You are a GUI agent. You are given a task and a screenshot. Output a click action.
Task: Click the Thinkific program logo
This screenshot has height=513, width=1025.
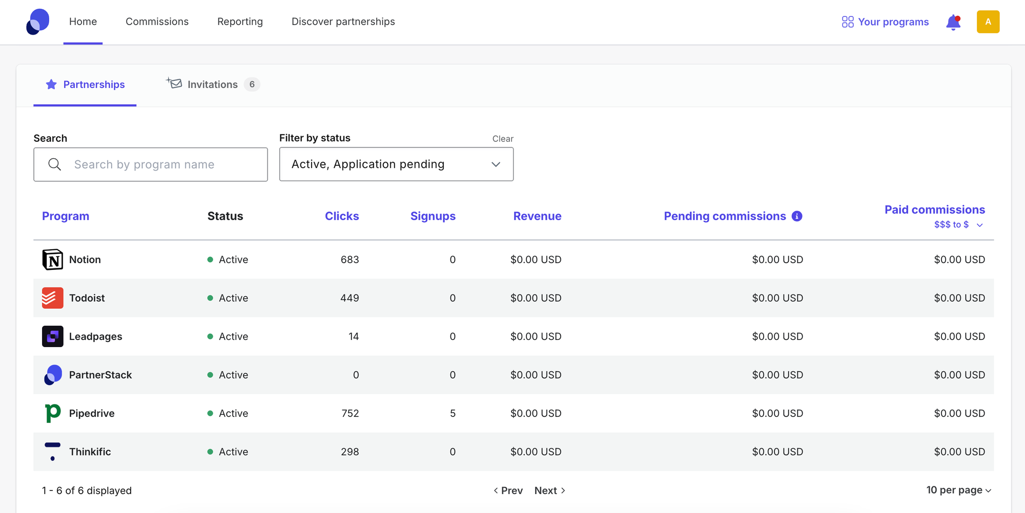52,452
